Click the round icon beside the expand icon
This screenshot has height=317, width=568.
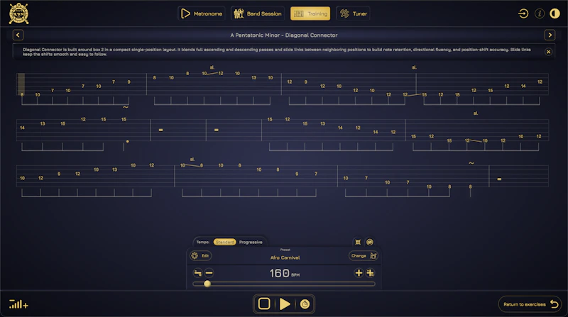click(x=369, y=242)
